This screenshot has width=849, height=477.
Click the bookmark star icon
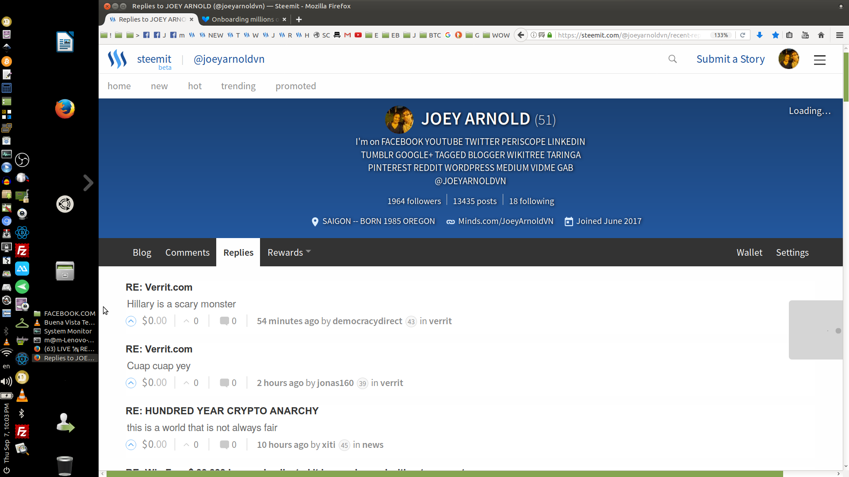pyautogui.click(x=776, y=35)
